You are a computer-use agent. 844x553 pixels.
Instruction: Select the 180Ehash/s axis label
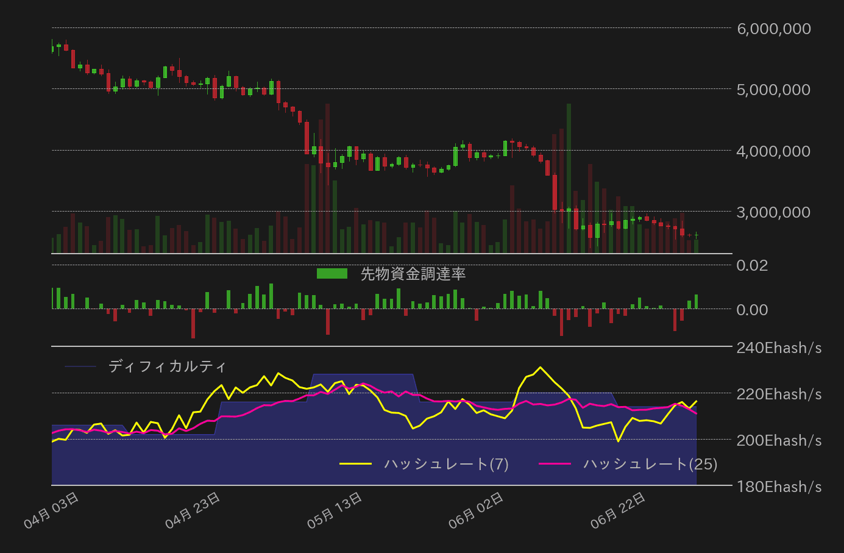(x=778, y=487)
